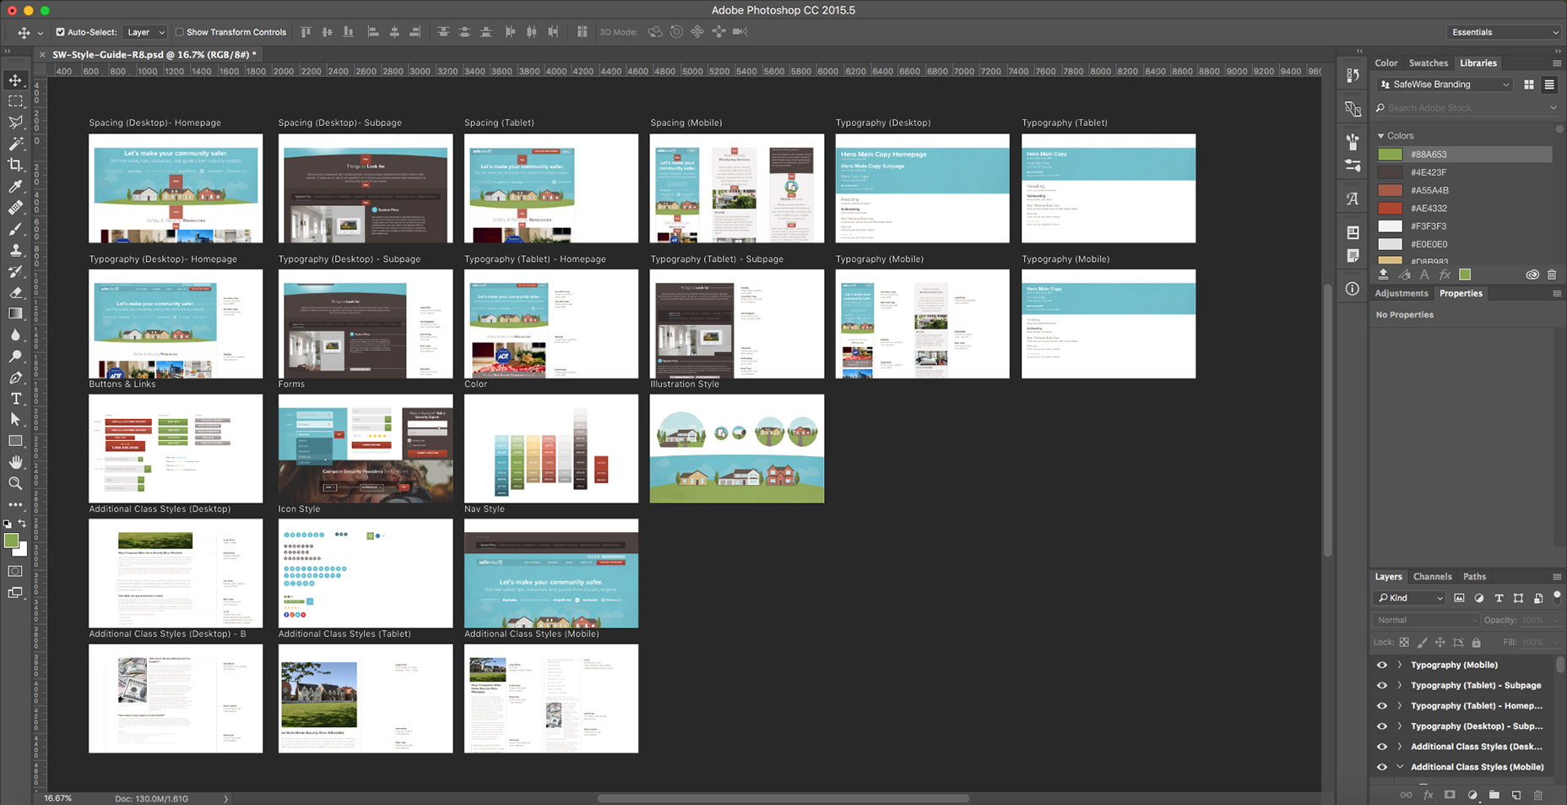Switch Libraries panel to grid view
The height and width of the screenshot is (805, 1567).
click(1529, 84)
